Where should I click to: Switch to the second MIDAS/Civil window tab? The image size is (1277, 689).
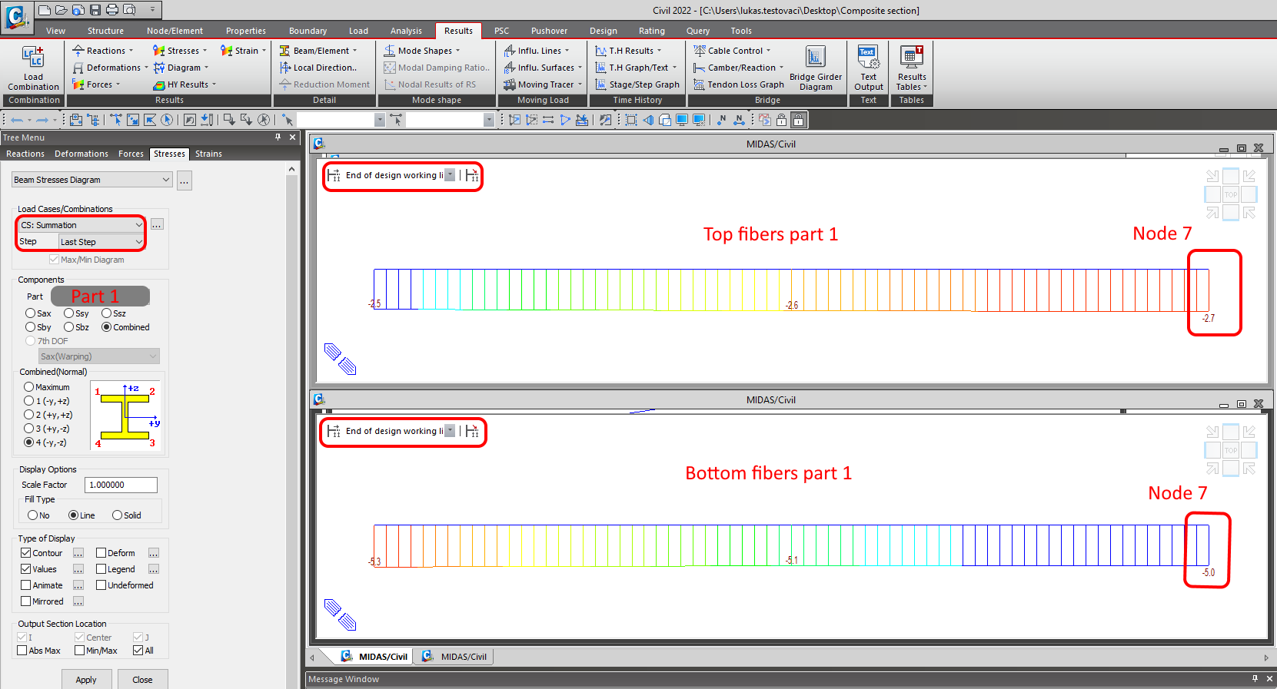tap(455, 657)
